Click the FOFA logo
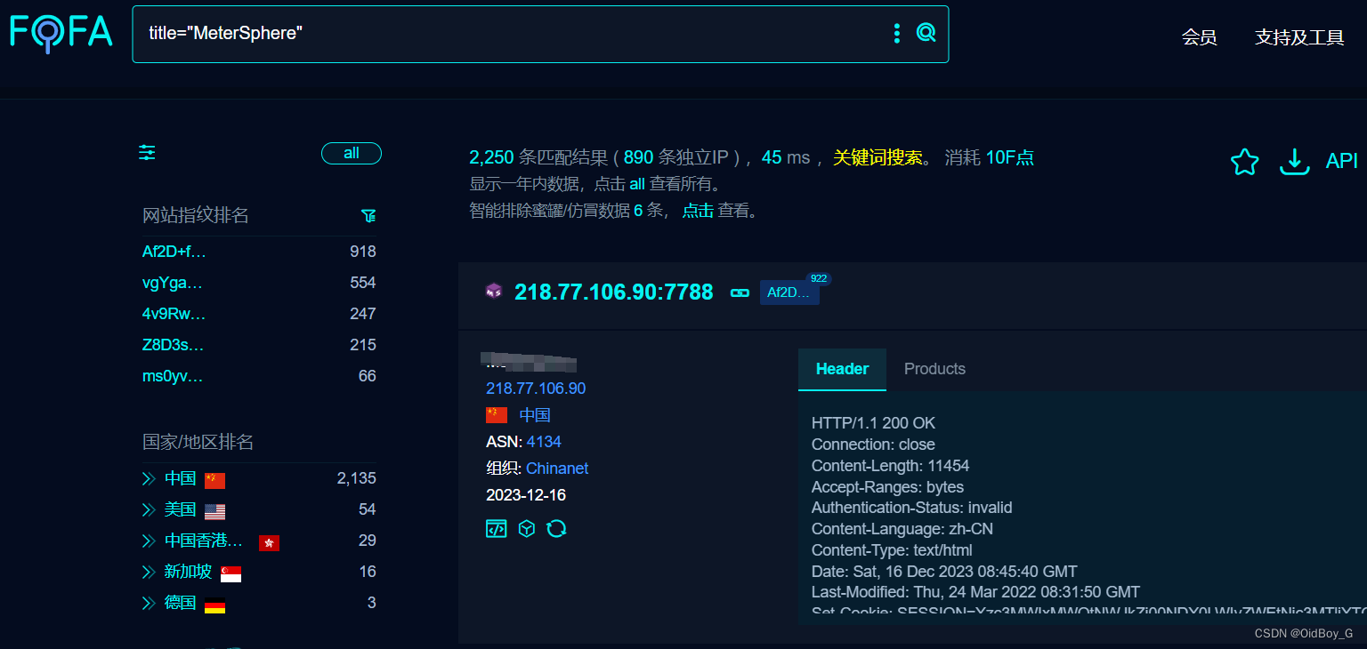 [61, 32]
